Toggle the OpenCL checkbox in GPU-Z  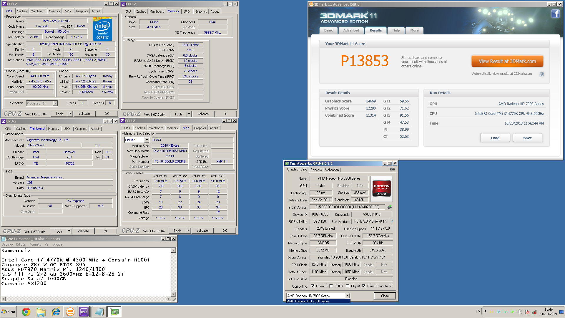click(313, 286)
